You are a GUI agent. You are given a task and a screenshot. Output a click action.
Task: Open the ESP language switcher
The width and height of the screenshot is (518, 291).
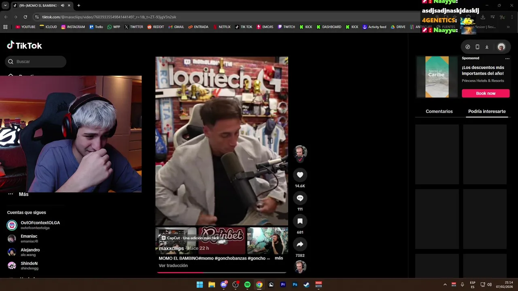[x=473, y=285]
